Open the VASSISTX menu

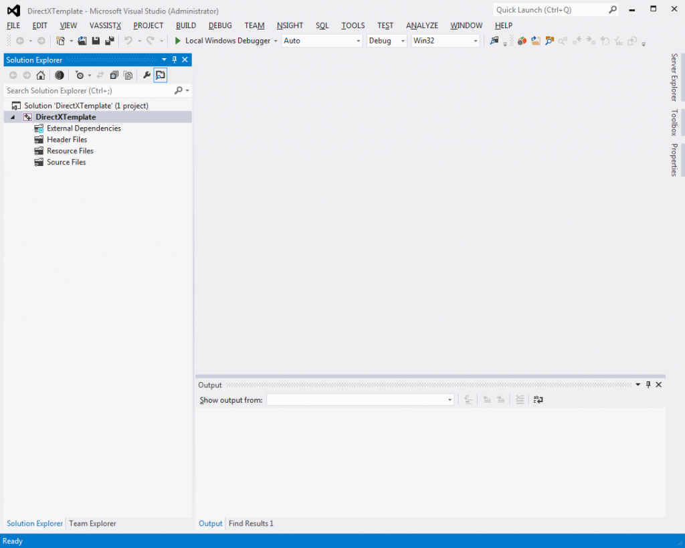coord(105,25)
